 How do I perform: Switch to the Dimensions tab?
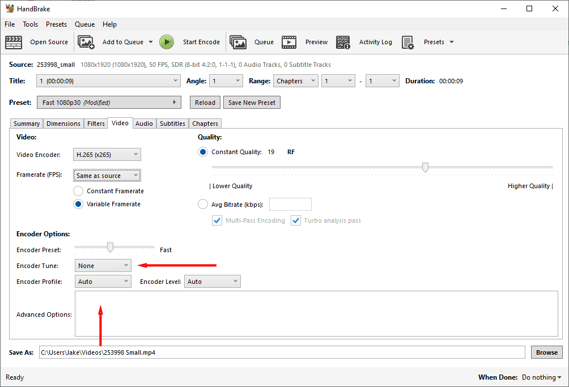coord(63,123)
